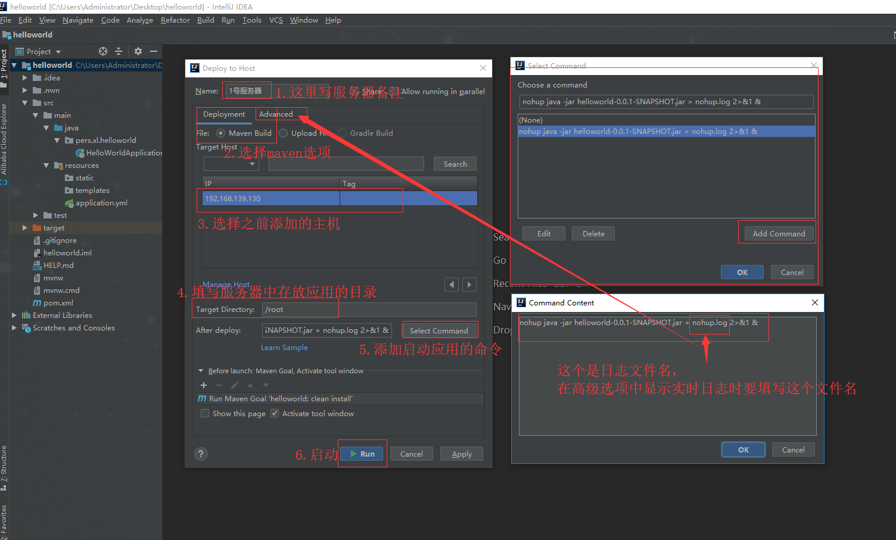The image size is (896, 540).
Task: Click the next host page arrow
Action: pyautogui.click(x=469, y=285)
